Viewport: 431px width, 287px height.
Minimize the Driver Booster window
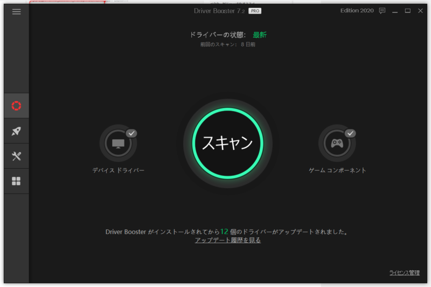[395, 11]
